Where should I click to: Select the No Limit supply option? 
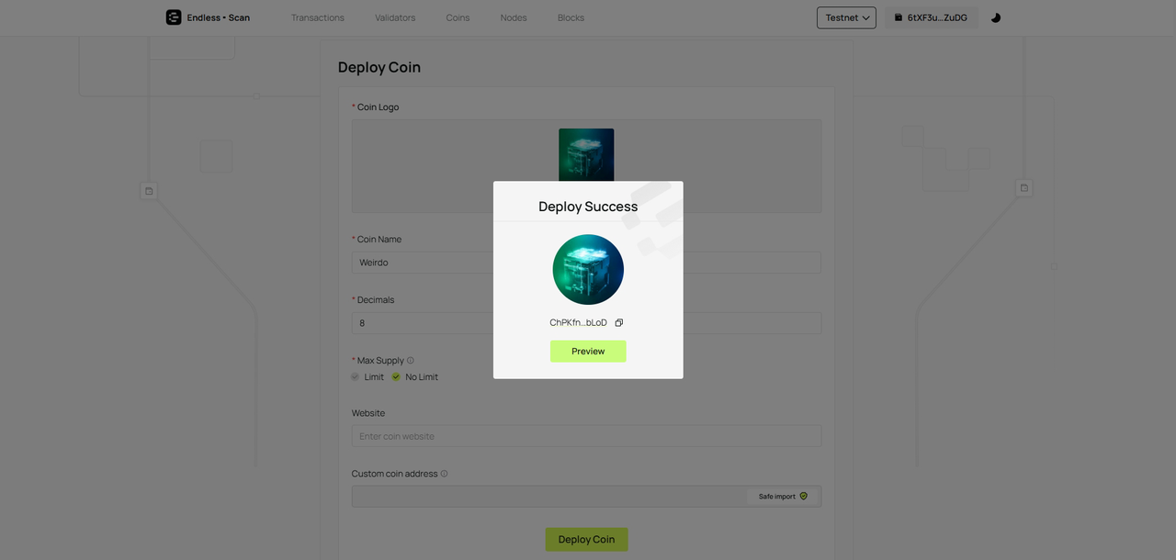coord(396,377)
